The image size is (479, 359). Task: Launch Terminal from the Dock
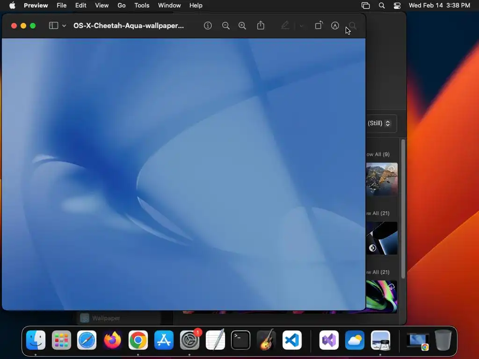241,340
